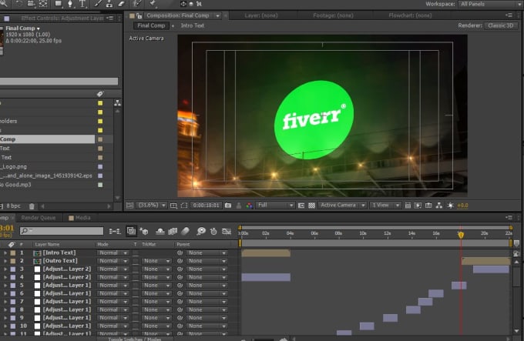This screenshot has width=524, height=341.
Task: Select the Footage: (none) tab
Action: pyautogui.click(x=333, y=15)
